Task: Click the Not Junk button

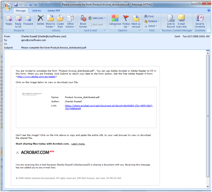Action: (x=96, y=24)
